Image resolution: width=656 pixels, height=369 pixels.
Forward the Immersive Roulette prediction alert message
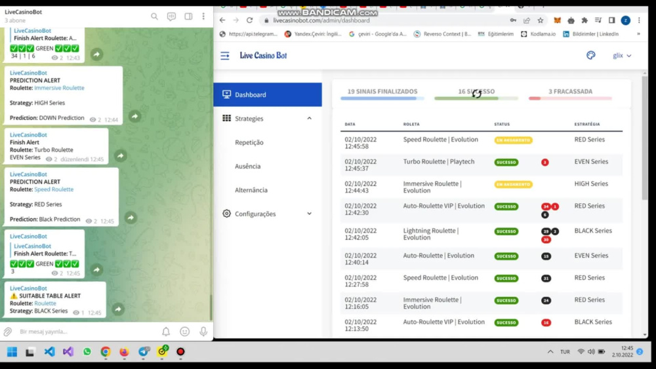134,116
